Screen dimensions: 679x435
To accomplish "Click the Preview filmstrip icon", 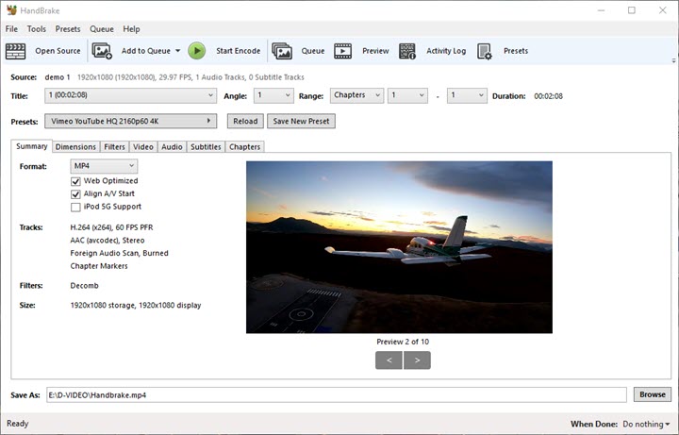I will tap(343, 51).
